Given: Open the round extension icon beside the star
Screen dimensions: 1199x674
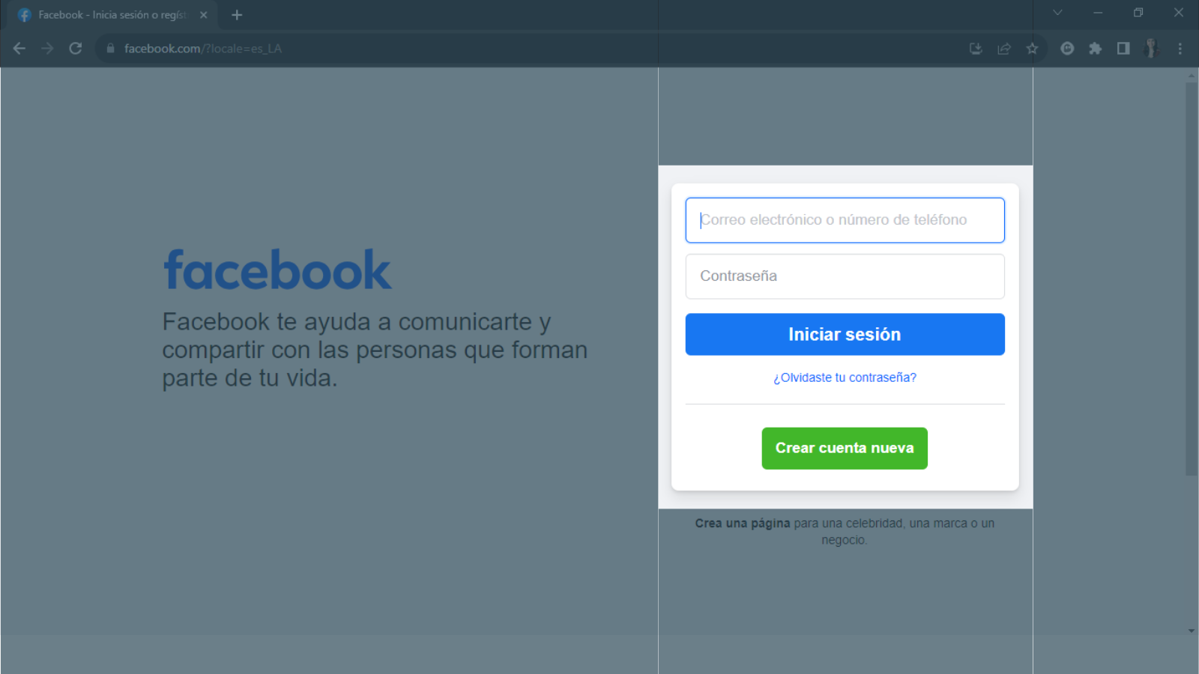Looking at the screenshot, I should coord(1067,49).
